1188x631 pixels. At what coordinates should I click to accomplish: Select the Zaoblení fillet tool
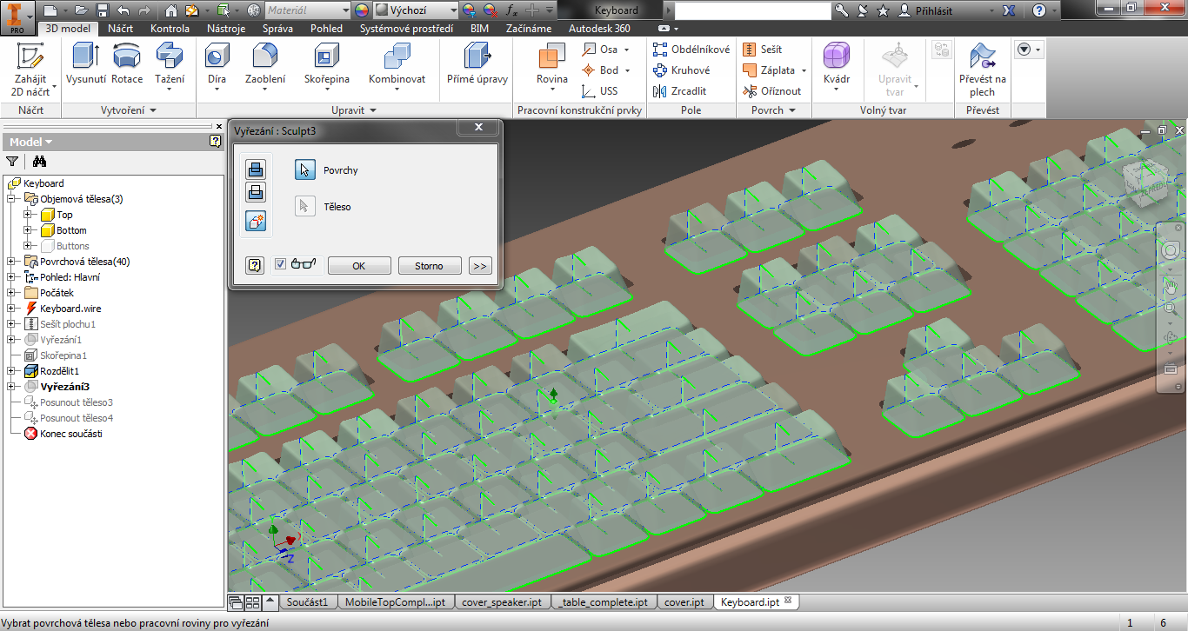tap(264, 57)
